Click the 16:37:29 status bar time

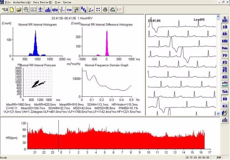point(191,158)
